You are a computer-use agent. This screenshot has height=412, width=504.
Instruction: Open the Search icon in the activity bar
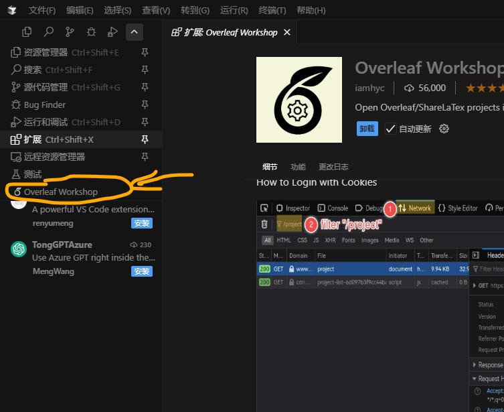[48, 32]
